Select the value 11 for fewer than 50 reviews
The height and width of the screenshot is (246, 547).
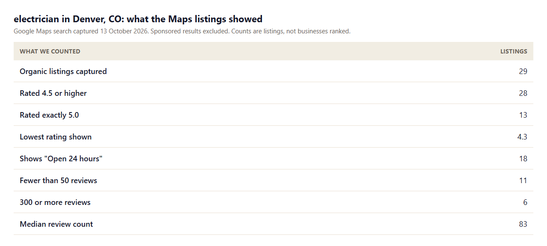tap(523, 181)
